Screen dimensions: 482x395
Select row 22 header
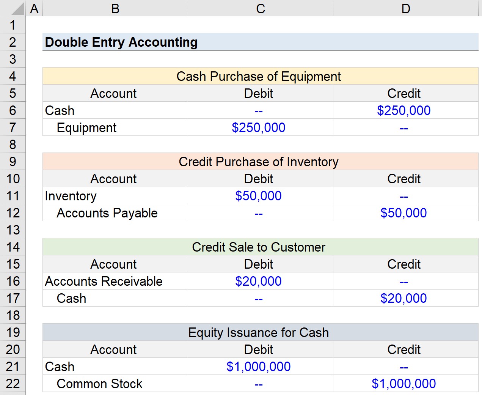point(13,384)
